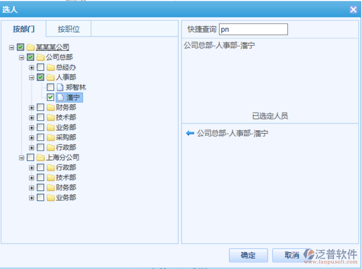Click the document icon of 潘宁
362x269 pixels.
pos(61,97)
